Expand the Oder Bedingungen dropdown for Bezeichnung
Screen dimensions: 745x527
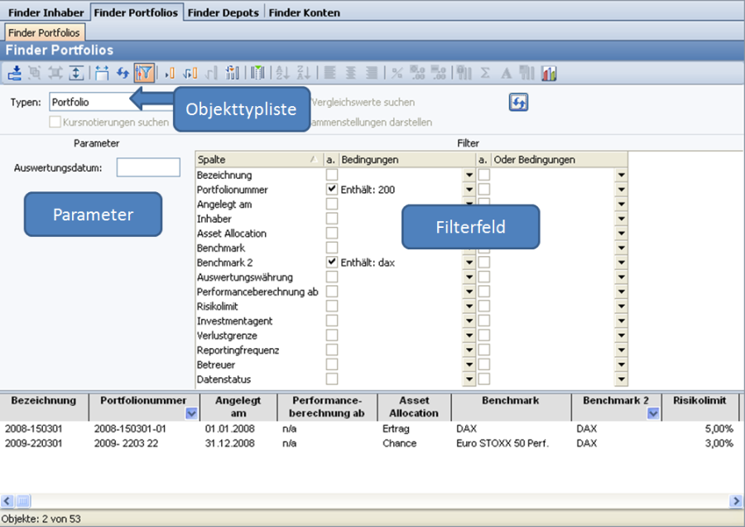(620, 175)
